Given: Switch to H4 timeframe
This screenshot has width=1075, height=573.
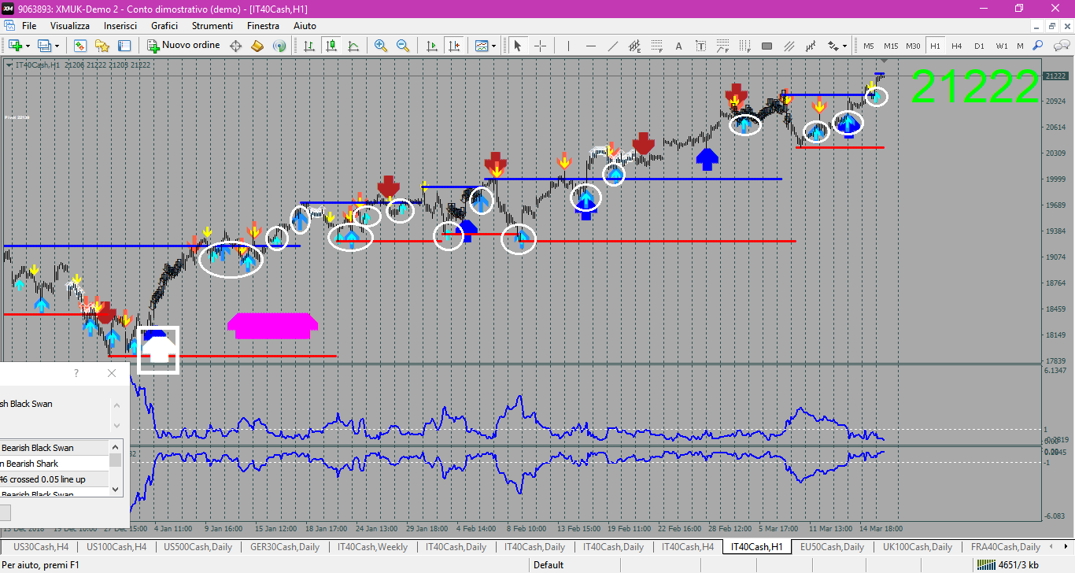Looking at the screenshot, I should point(957,46).
